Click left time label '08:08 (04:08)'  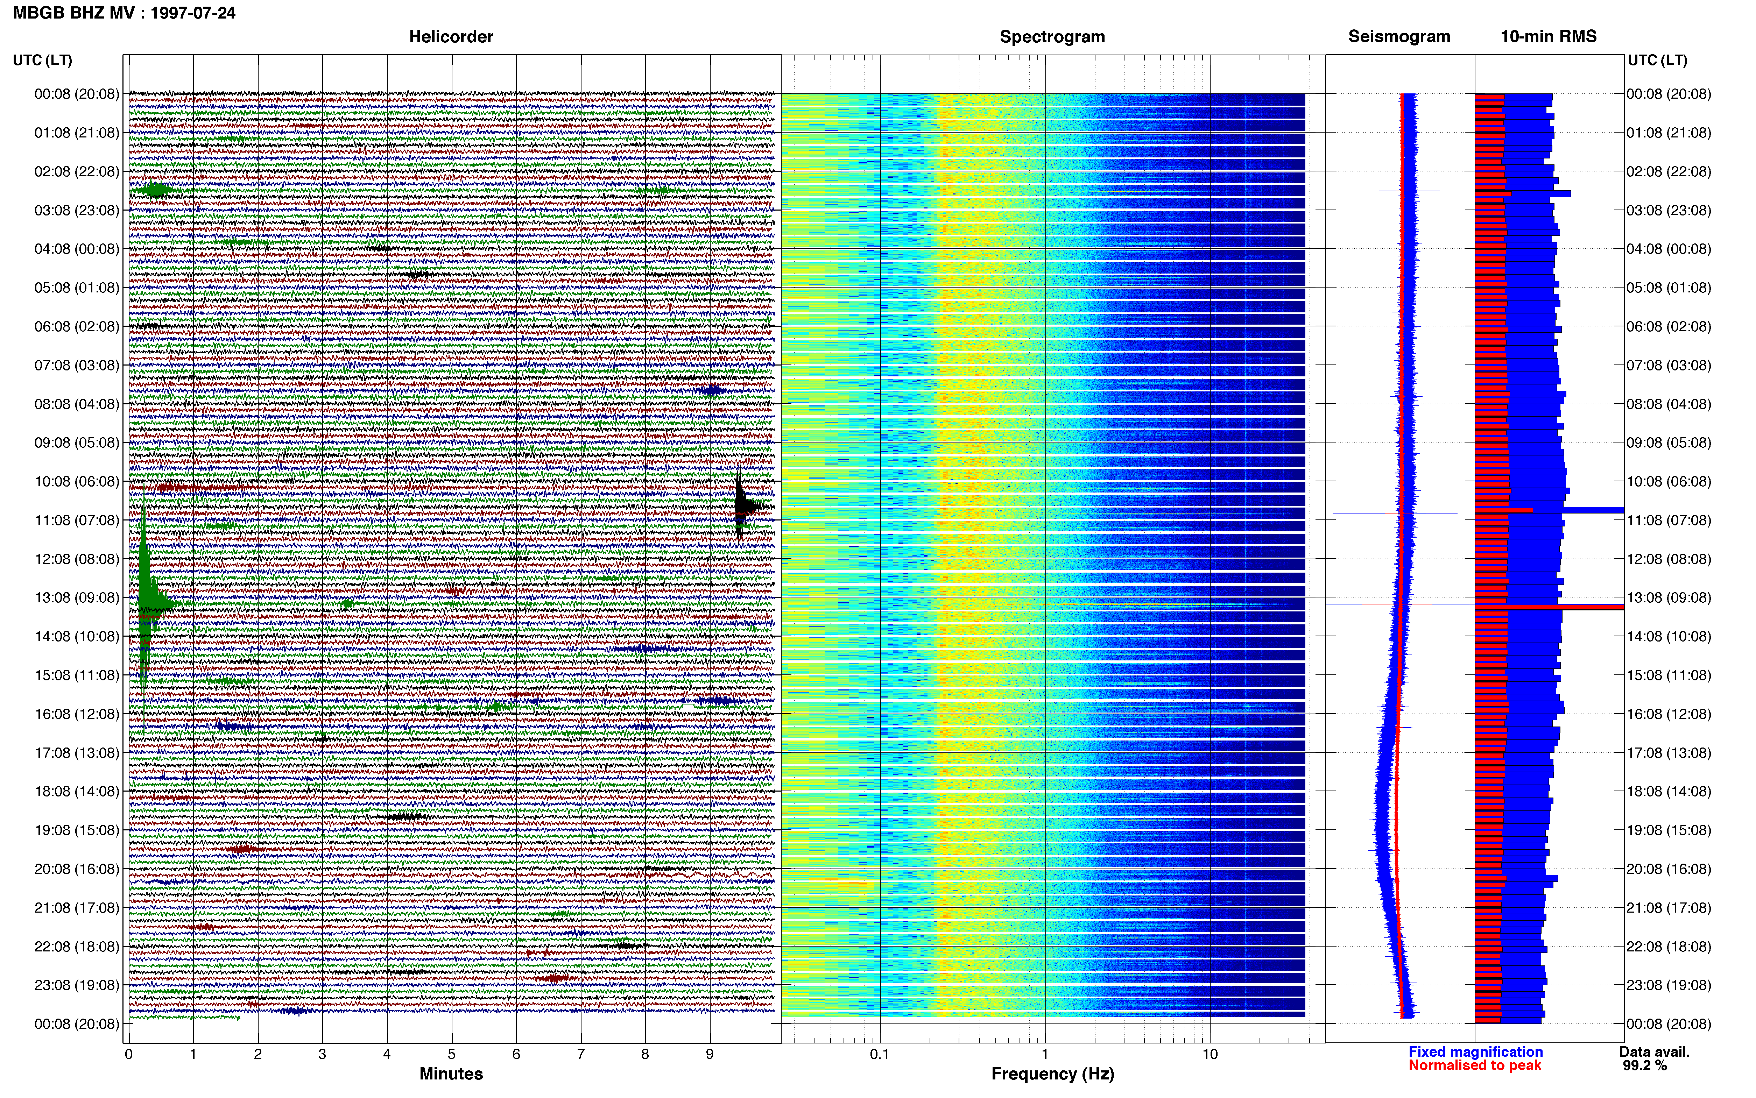coord(76,404)
